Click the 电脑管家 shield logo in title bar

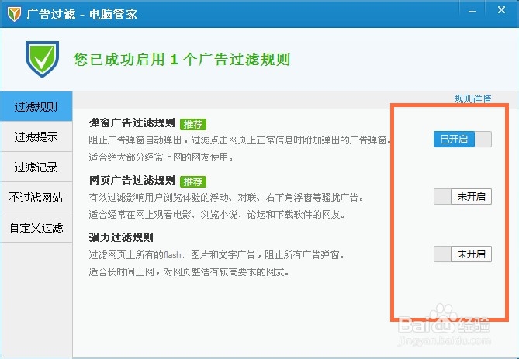click(x=14, y=14)
